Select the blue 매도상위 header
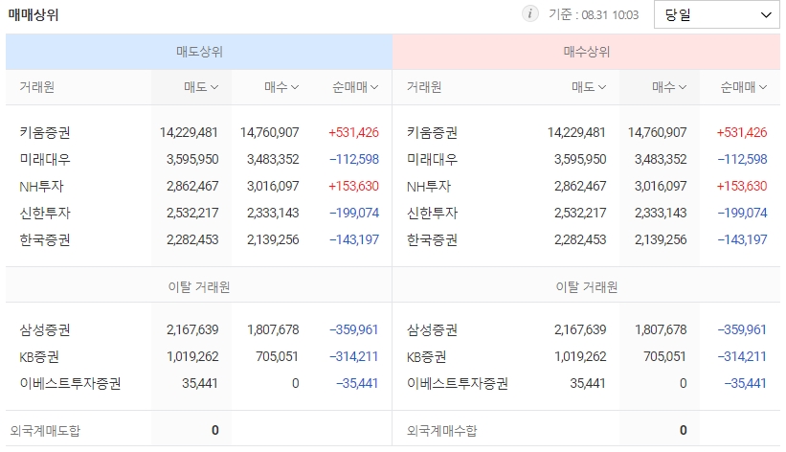786x452 pixels. point(199,52)
